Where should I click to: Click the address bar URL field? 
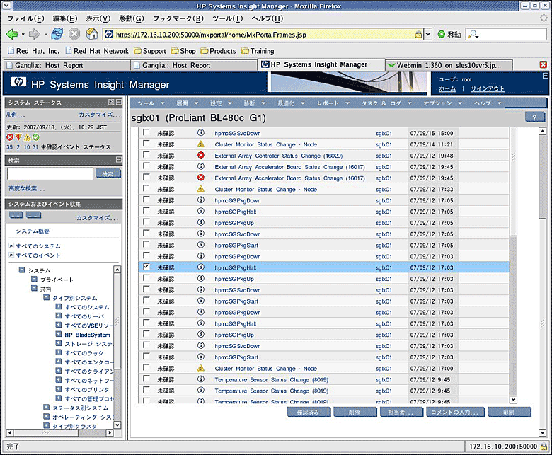point(264,35)
